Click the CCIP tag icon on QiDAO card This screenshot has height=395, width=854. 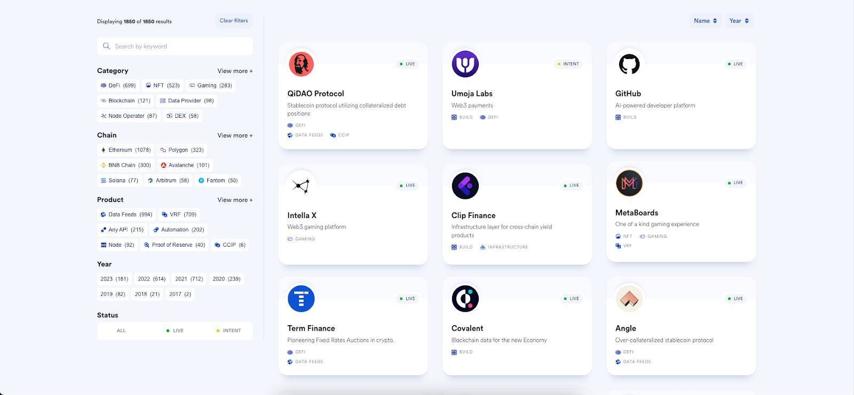point(333,135)
